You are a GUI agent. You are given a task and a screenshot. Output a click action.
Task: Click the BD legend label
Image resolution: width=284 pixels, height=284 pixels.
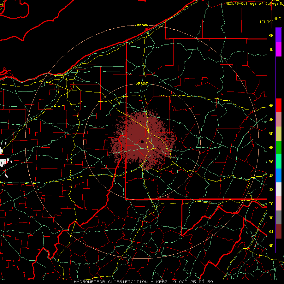click(x=271, y=134)
